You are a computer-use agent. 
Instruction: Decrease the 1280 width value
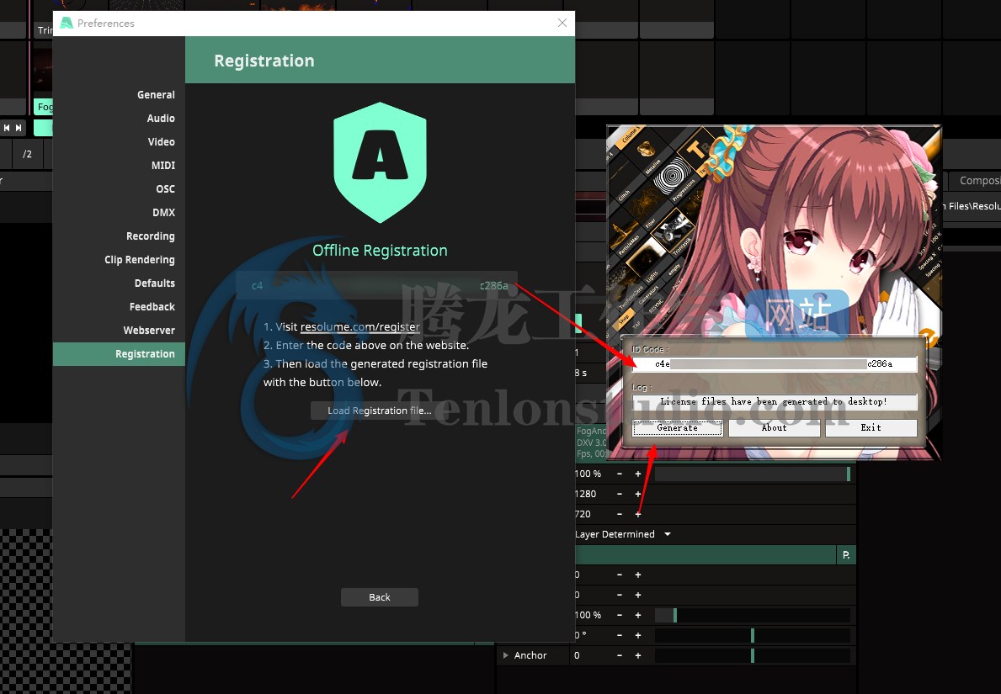(x=620, y=494)
